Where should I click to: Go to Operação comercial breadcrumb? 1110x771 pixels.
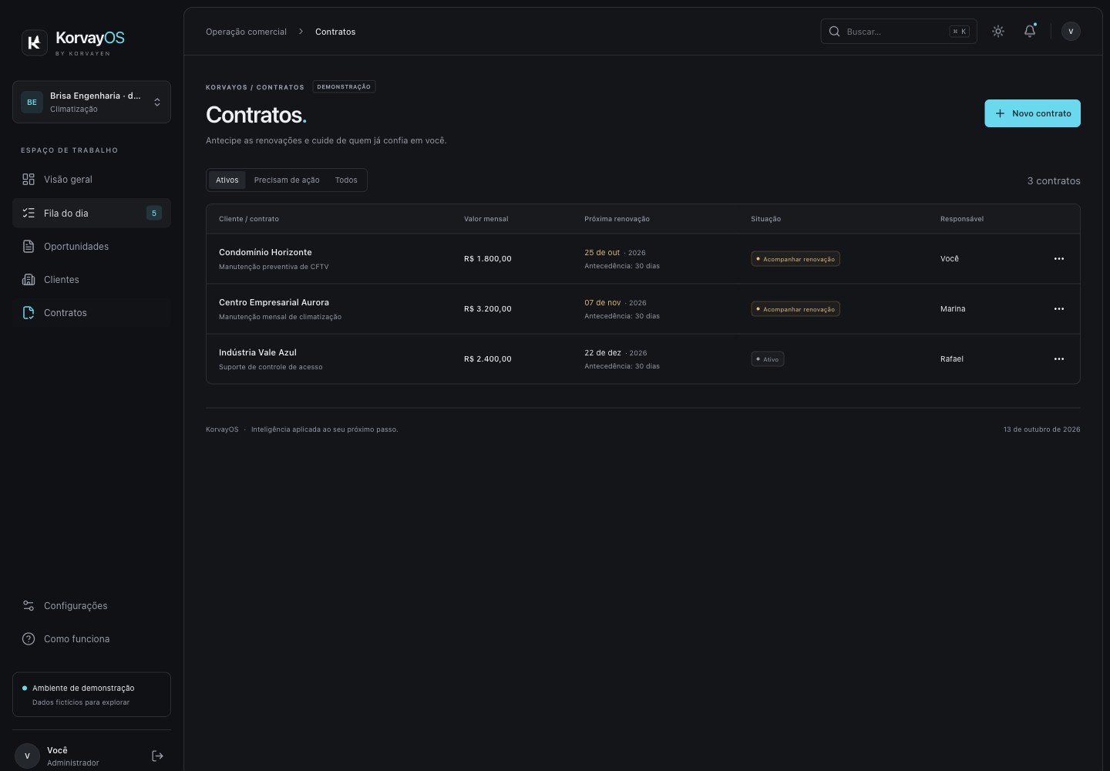pyautogui.click(x=246, y=32)
